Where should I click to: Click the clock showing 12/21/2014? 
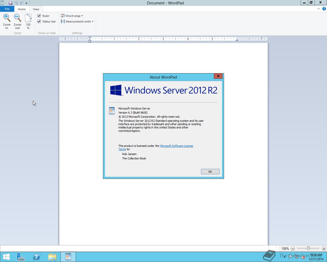click(316, 257)
